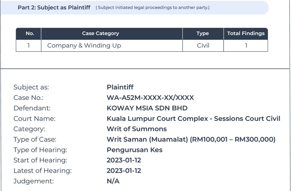Click the Judgement N/A value
This screenshot has width=291, height=191.
[113, 181]
